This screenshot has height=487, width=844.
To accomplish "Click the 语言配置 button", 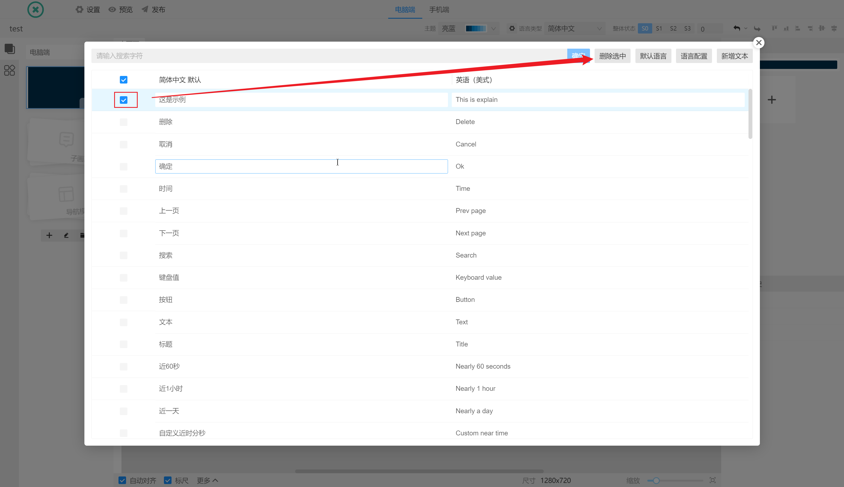I will [694, 56].
